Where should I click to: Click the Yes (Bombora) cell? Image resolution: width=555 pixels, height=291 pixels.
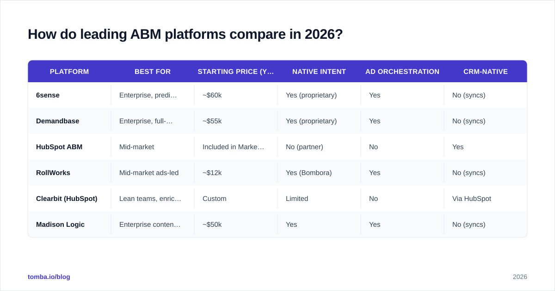[x=319, y=173]
